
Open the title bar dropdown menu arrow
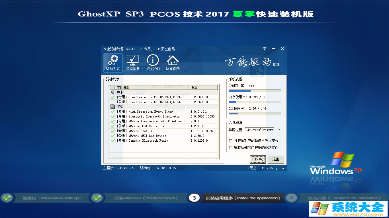point(265,49)
